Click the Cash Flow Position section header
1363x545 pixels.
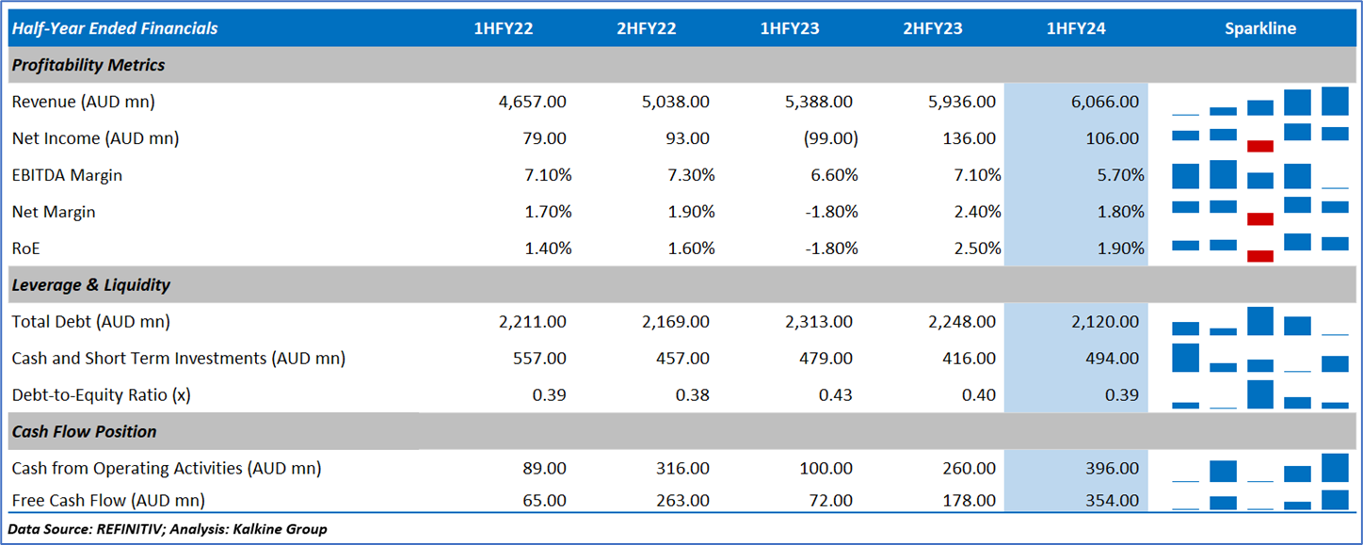click(x=84, y=431)
